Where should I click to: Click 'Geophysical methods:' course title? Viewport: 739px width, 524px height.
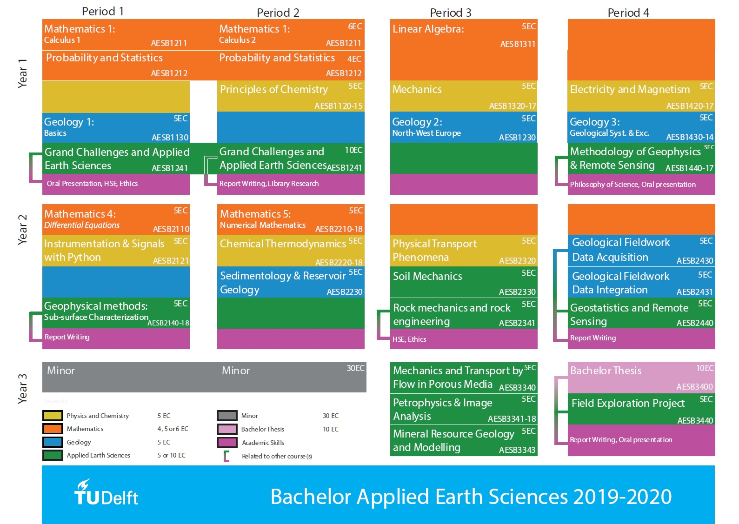click(x=96, y=306)
